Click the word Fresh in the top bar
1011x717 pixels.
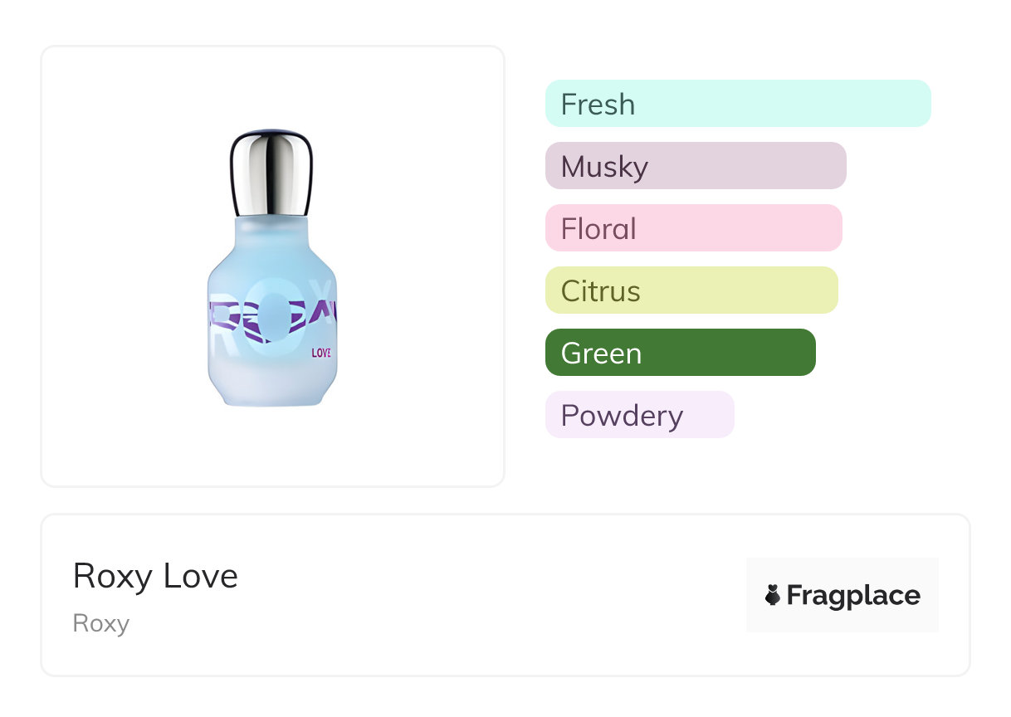tap(598, 105)
